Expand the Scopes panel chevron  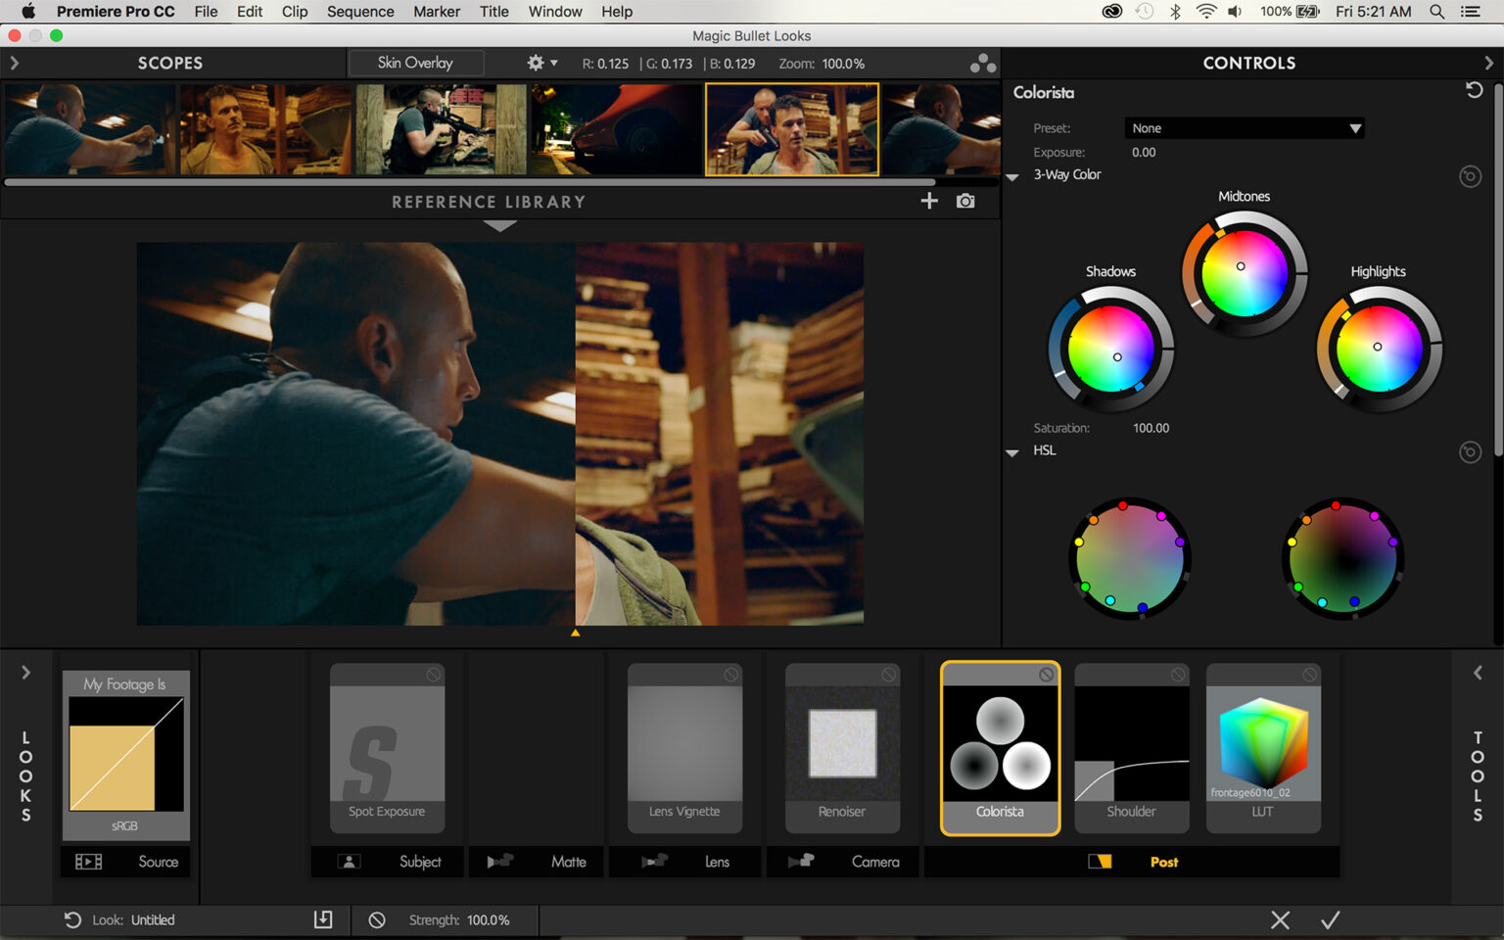click(x=14, y=63)
